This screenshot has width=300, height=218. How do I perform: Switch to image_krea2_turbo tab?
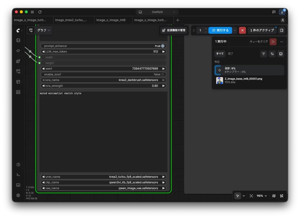tap(74, 20)
